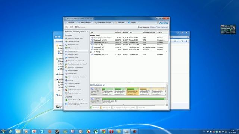Screen dimensions: 239x134
Task: Select the Локальный диск (D:) row
Action: click(x=129, y=42)
